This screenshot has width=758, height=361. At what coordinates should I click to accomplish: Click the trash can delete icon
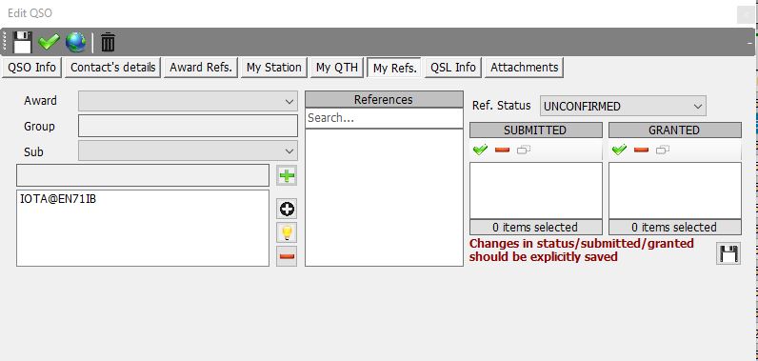[108, 43]
